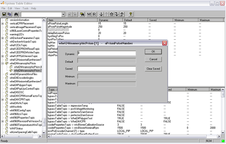
Task: Click the System Table Editor title bar icon
Action: 2,3
